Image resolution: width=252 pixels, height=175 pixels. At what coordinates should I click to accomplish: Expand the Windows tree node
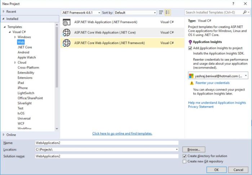tap(15, 37)
